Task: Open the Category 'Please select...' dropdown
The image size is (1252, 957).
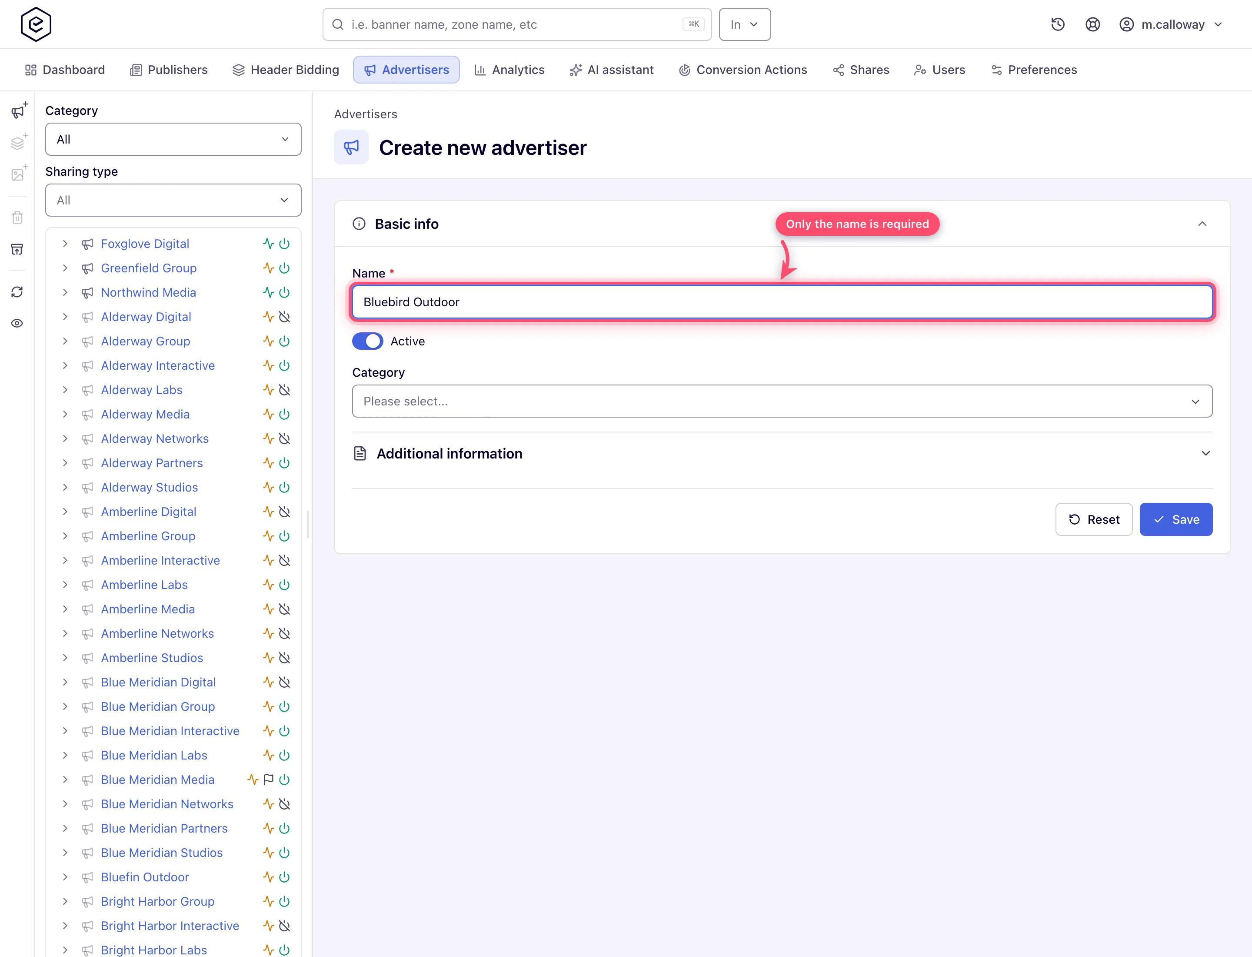Action: (782, 401)
